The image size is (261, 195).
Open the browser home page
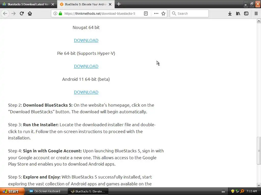click(x=30, y=13)
